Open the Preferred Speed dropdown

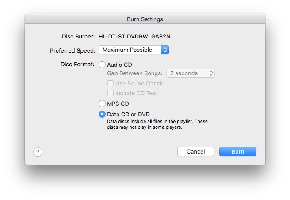pyautogui.click(x=134, y=50)
